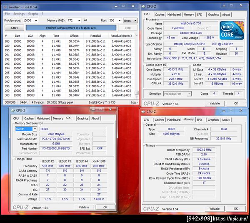Image resolution: width=250 pixels, height=223 pixels.
Task: Click the CPU-Z icon in the Memory-tab window title bar
Action: coord(143,111)
